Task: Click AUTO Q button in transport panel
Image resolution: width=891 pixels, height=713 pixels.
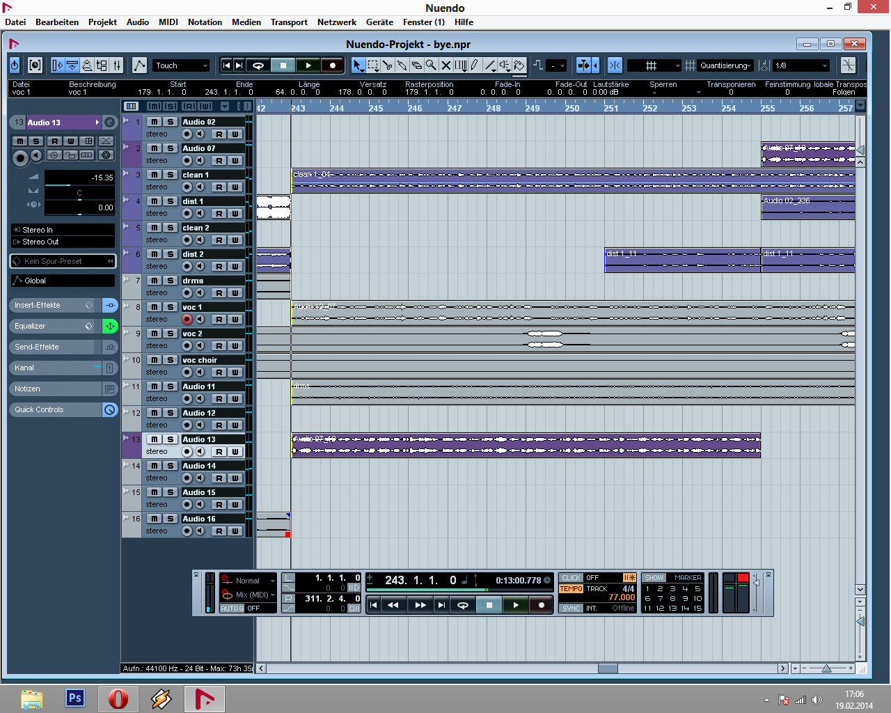Action: [232, 609]
